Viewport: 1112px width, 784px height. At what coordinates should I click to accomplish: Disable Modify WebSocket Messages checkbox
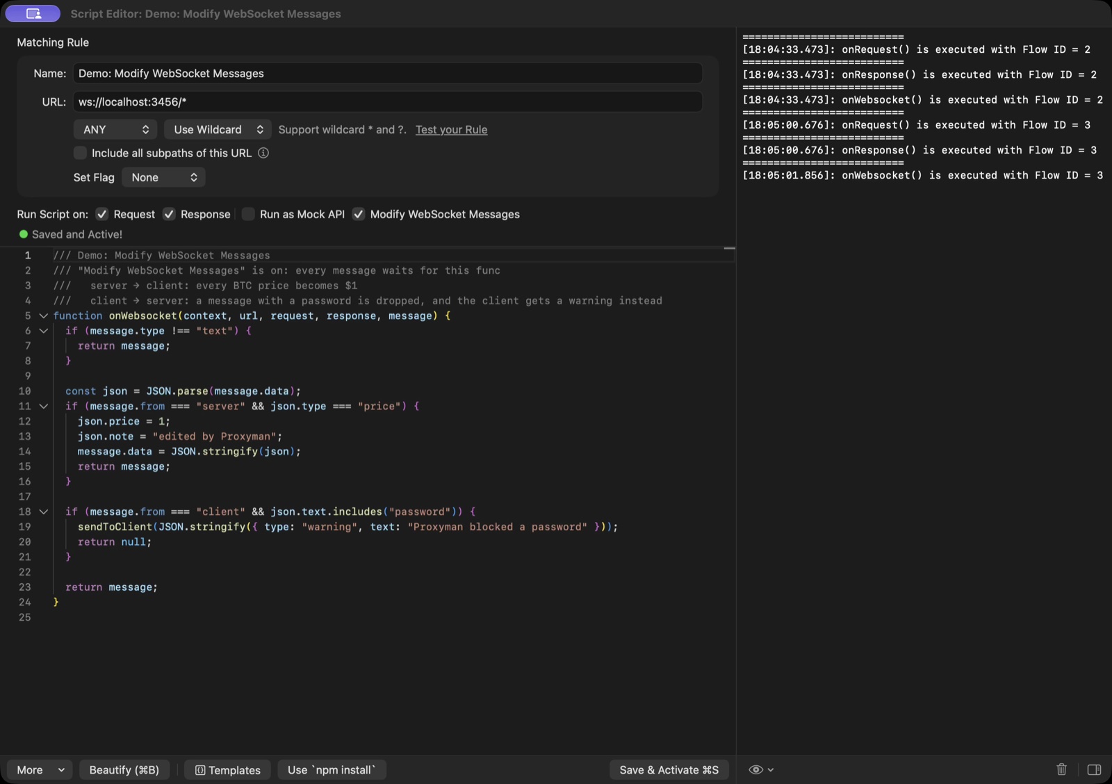[x=359, y=214]
